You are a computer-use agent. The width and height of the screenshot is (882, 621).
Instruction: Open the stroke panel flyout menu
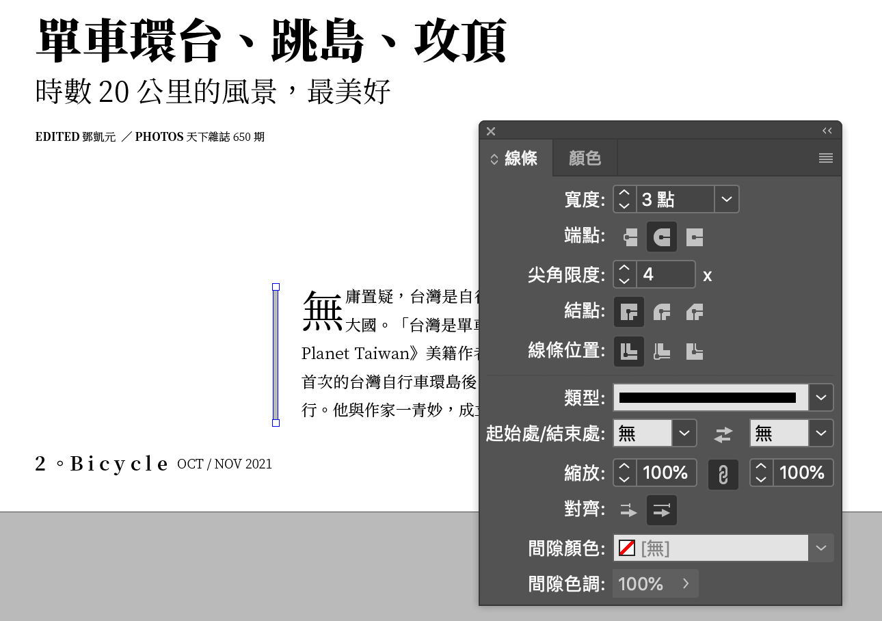click(825, 159)
